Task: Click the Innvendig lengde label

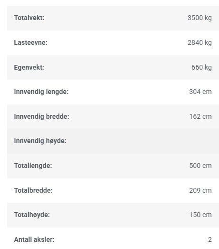Action: coord(41,92)
